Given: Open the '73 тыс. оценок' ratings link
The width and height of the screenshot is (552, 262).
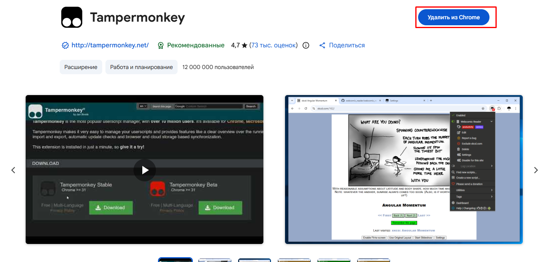Looking at the screenshot, I should (x=273, y=45).
